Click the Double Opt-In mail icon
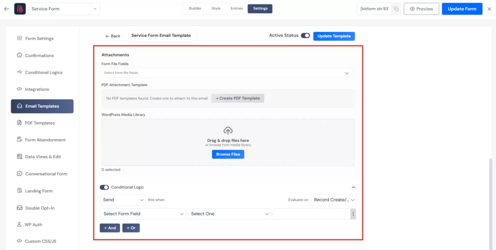496x250 pixels. pos(19,208)
